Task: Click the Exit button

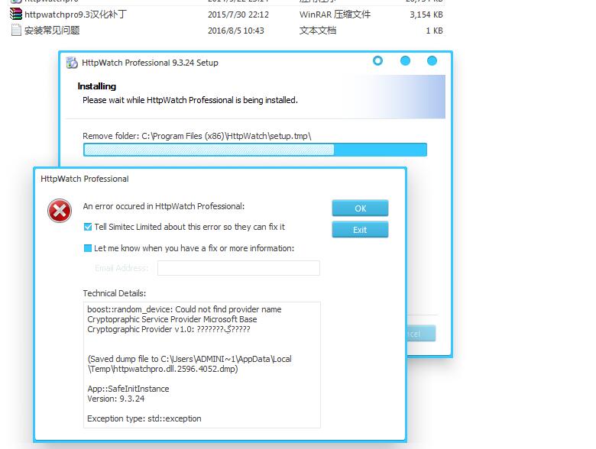Action: tap(360, 230)
